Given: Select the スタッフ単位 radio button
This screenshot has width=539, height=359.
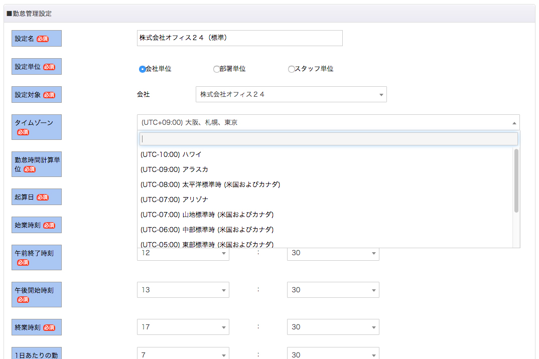Looking at the screenshot, I should [292, 69].
